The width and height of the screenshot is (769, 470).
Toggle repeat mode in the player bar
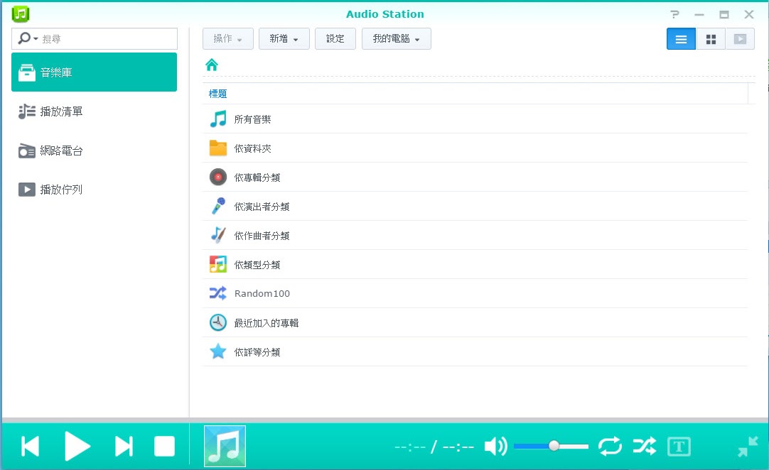pyautogui.click(x=610, y=446)
